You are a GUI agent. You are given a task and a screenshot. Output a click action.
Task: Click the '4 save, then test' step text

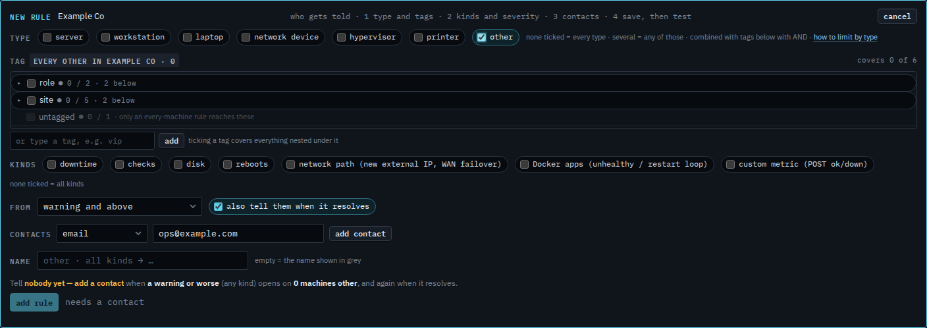point(652,16)
